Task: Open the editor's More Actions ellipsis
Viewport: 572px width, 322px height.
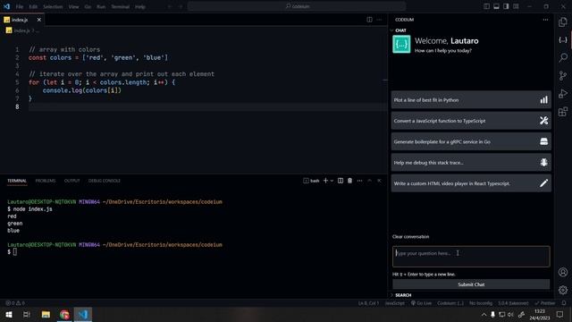Action: [x=379, y=20]
